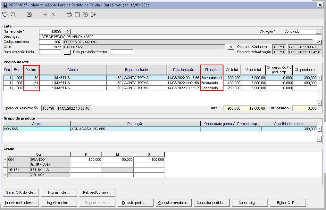Click the undo/refresh toolbar icon
This screenshot has width=326, height=210.
point(5,14)
